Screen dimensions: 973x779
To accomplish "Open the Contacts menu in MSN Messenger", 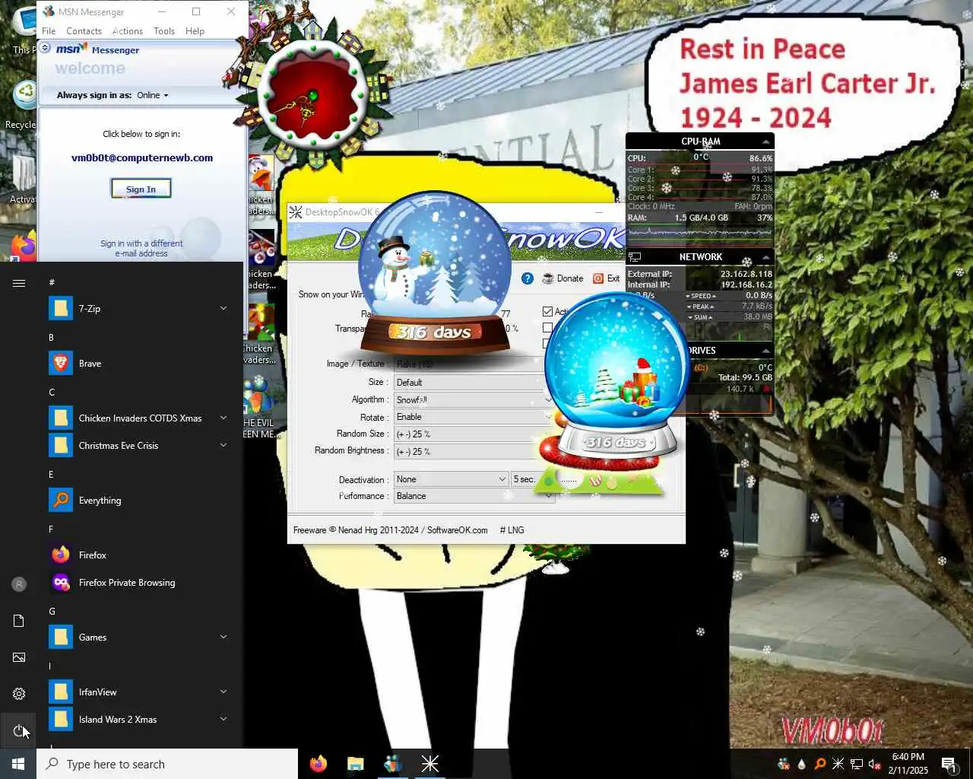I will [84, 31].
